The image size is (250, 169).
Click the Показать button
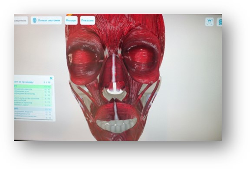pyautogui.click(x=88, y=20)
